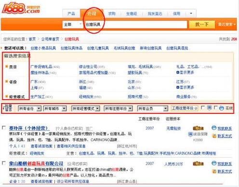The width and height of the screenshot is (239, 187).
Task: Filter by business mode 招商代理
Action: 135,97
